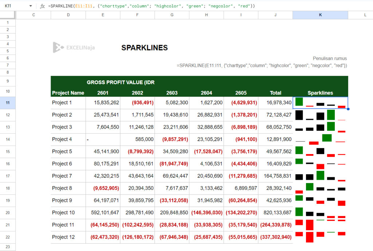Select column L header
Image resolution: width=373 pixels, height=251 pixels.
click(365, 15)
